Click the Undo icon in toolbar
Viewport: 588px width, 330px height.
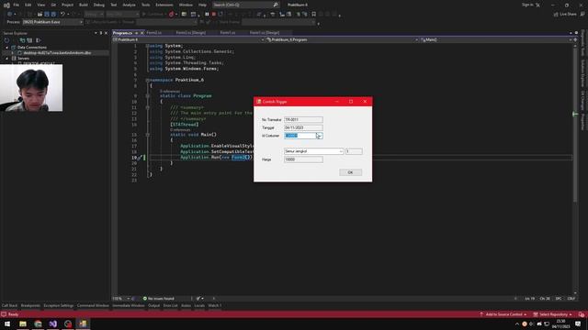point(62,15)
